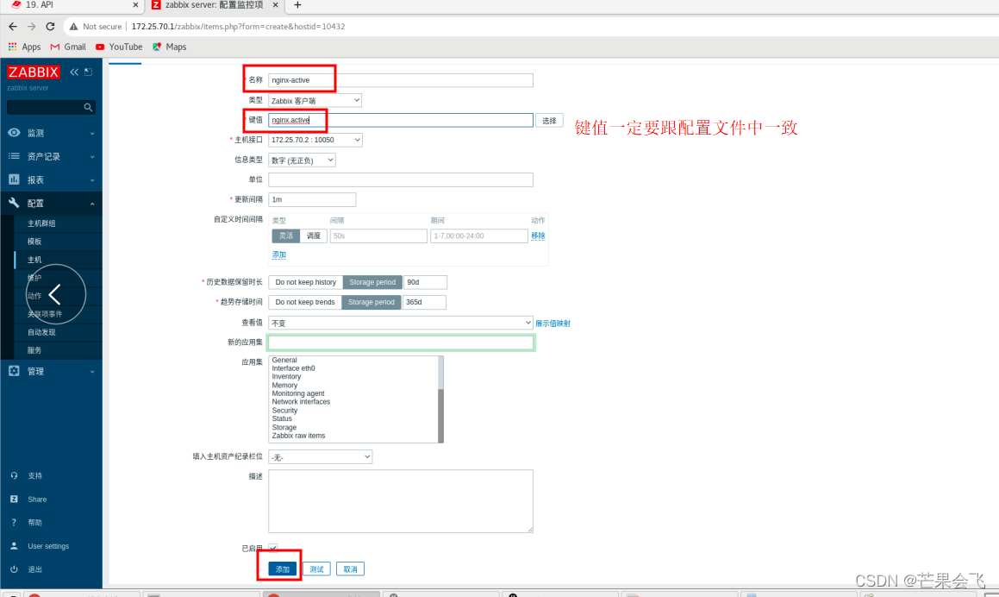Click the 移除 interval link

(539, 236)
